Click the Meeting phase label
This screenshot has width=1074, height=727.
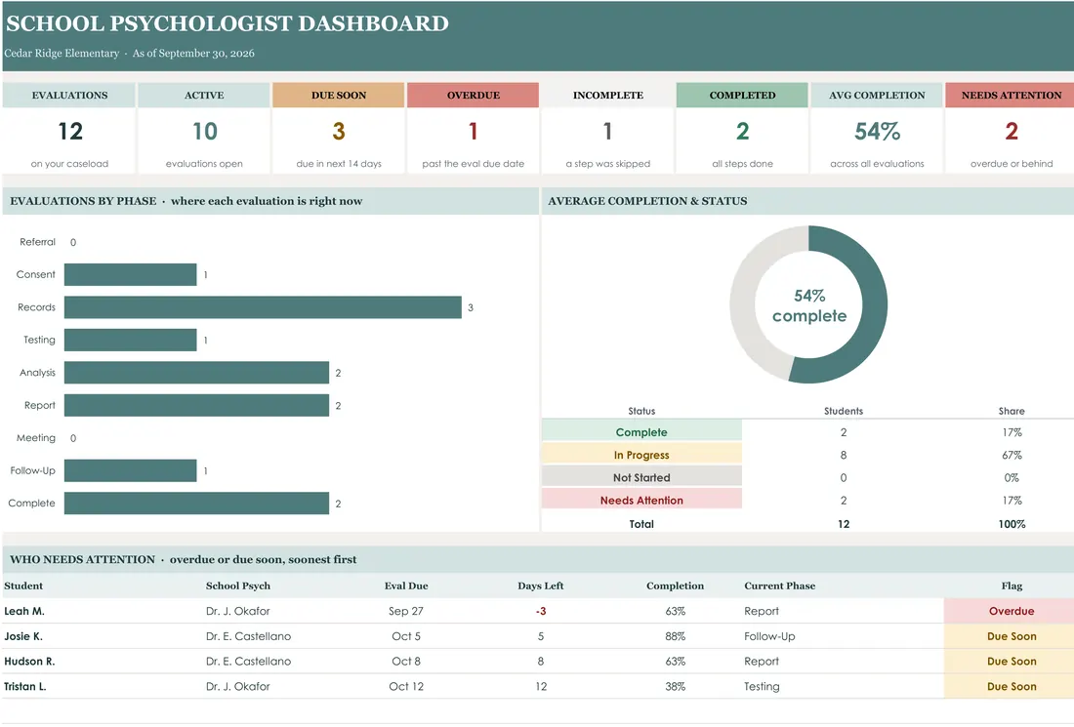point(36,438)
